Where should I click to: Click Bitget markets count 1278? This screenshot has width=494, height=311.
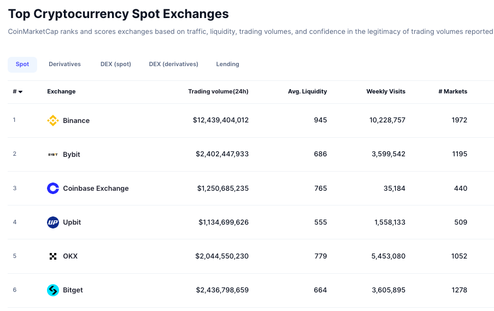pos(460,290)
